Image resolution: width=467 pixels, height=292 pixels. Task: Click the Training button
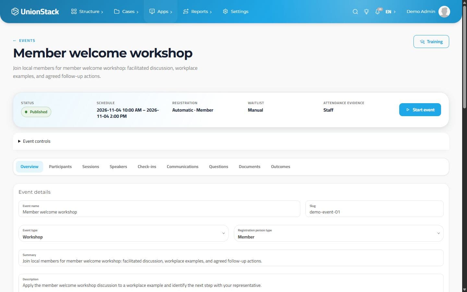coord(431,42)
